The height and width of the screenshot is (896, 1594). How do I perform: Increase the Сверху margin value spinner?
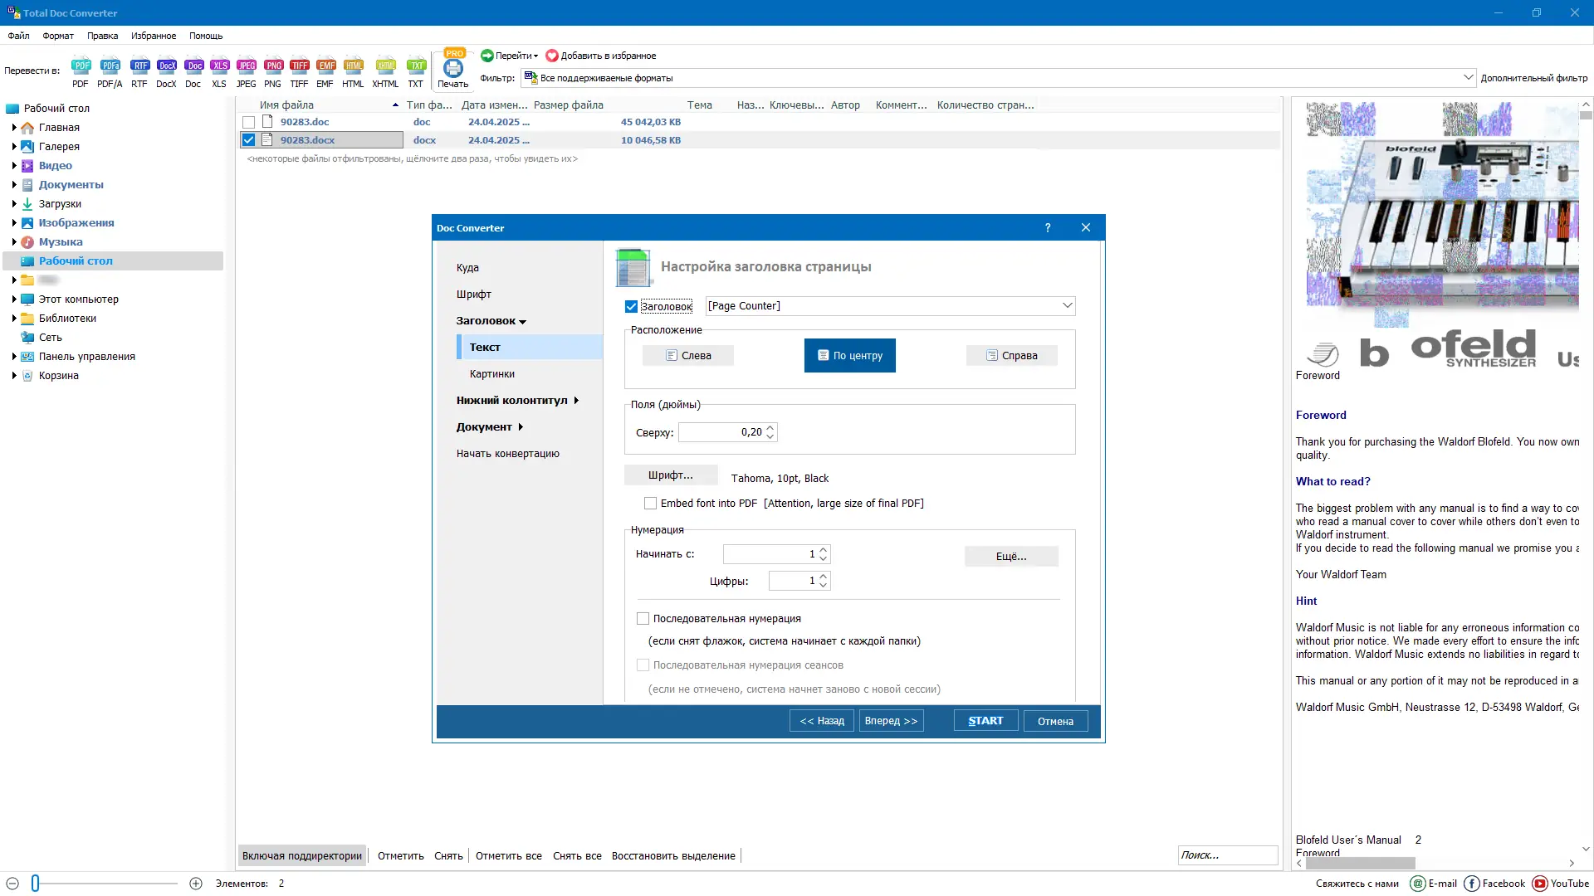(x=770, y=428)
